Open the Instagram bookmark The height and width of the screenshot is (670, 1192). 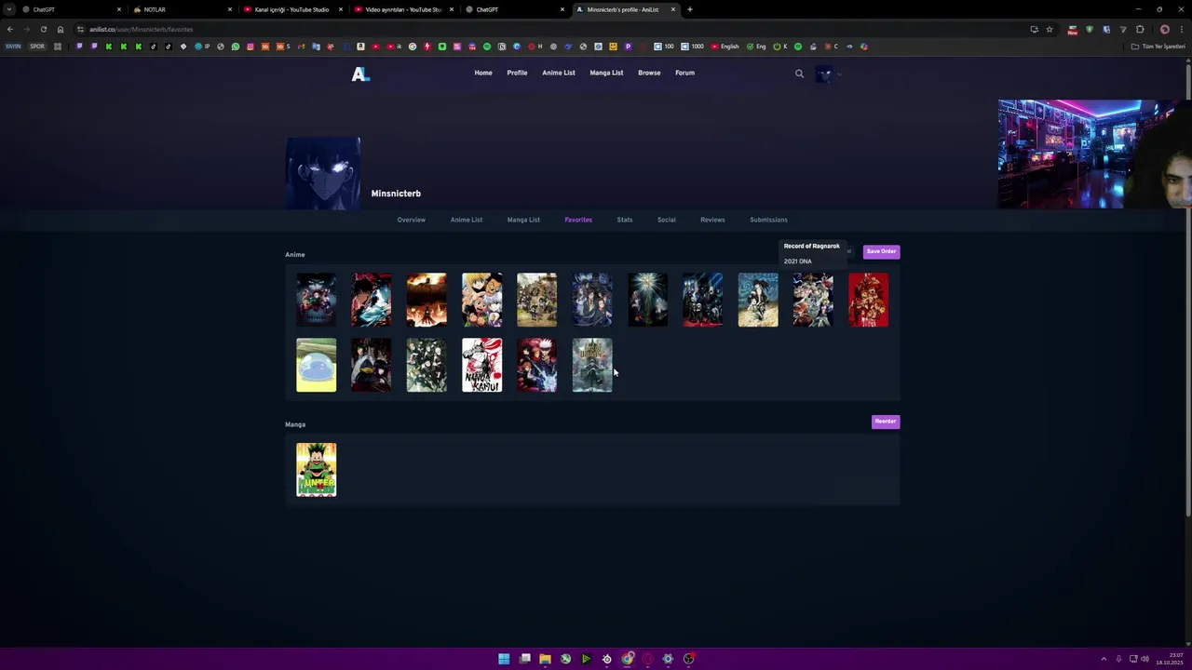point(251,47)
